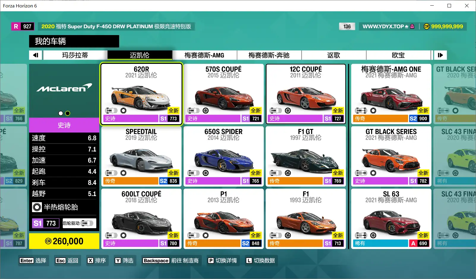Click the first page indicator dot
Screen dimensions: 476x279
coord(61,113)
